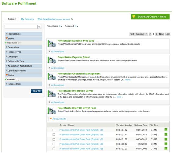Download version 03.04.00.87 via green icon

[166, 144]
